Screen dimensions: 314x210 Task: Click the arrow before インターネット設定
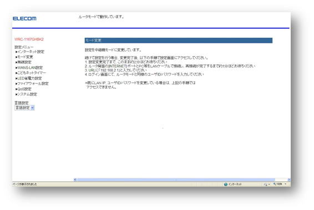[17, 52]
